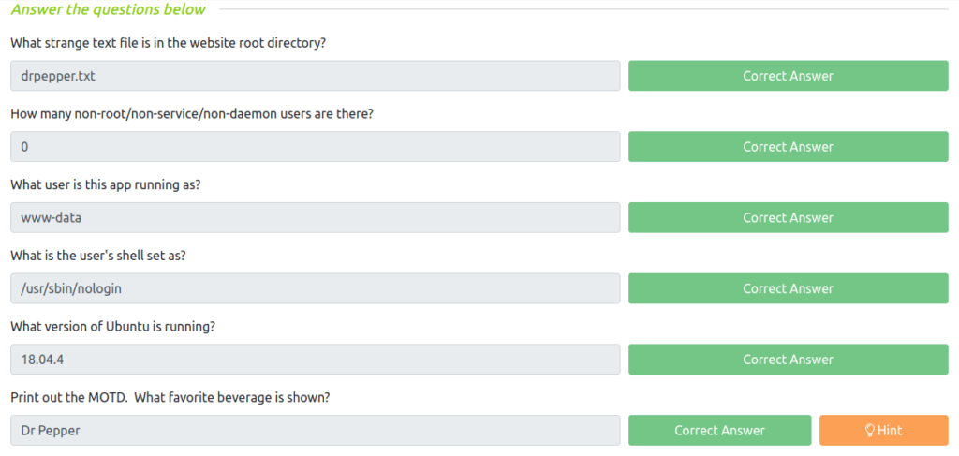
Task: Click the non-root users question text
Action: tap(192, 114)
